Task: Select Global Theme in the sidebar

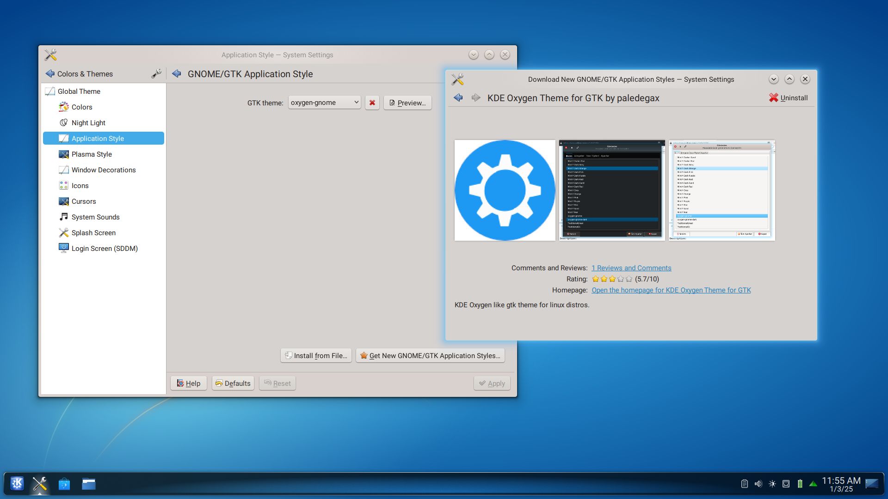Action: pyautogui.click(x=79, y=91)
